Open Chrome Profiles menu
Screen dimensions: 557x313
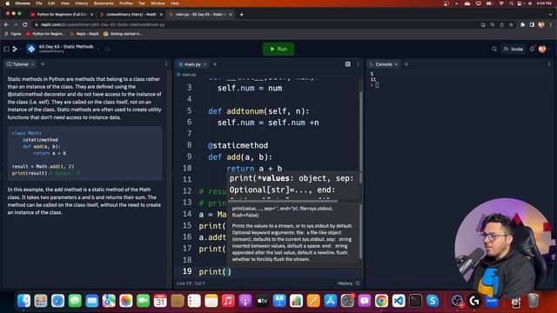click(125, 3)
